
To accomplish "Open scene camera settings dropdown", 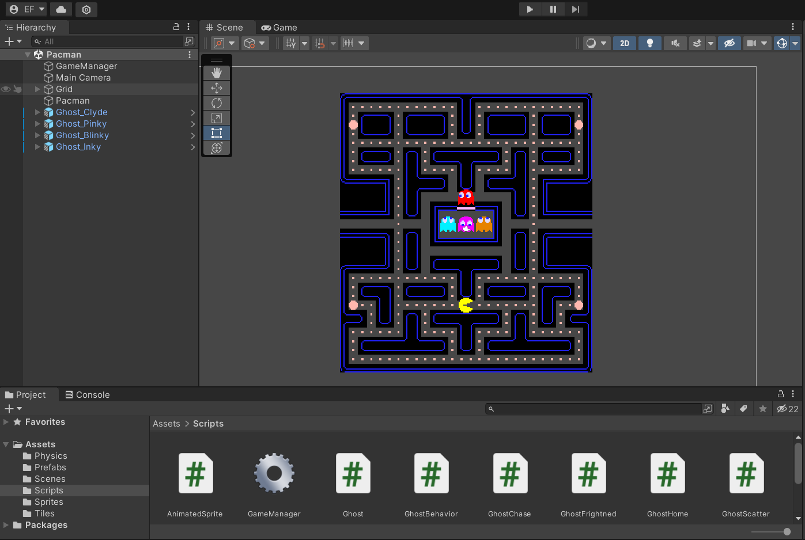I will click(757, 43).
